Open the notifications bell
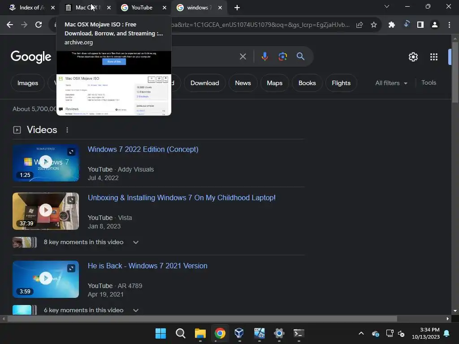 pos(447,333)
